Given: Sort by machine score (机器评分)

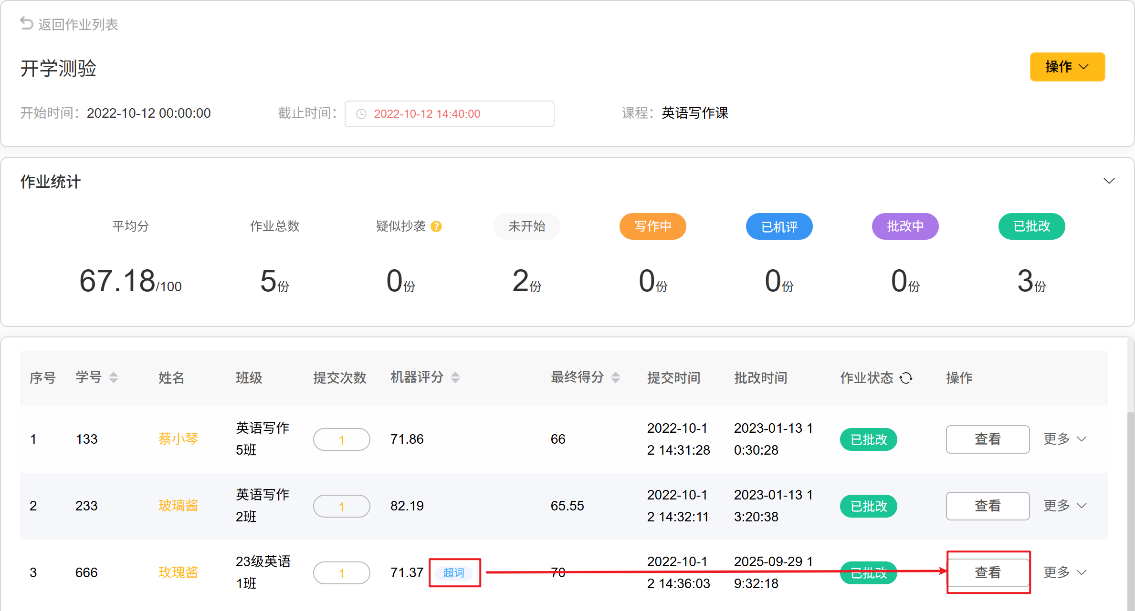Looking at the screenshot, I should pos(455,377).
